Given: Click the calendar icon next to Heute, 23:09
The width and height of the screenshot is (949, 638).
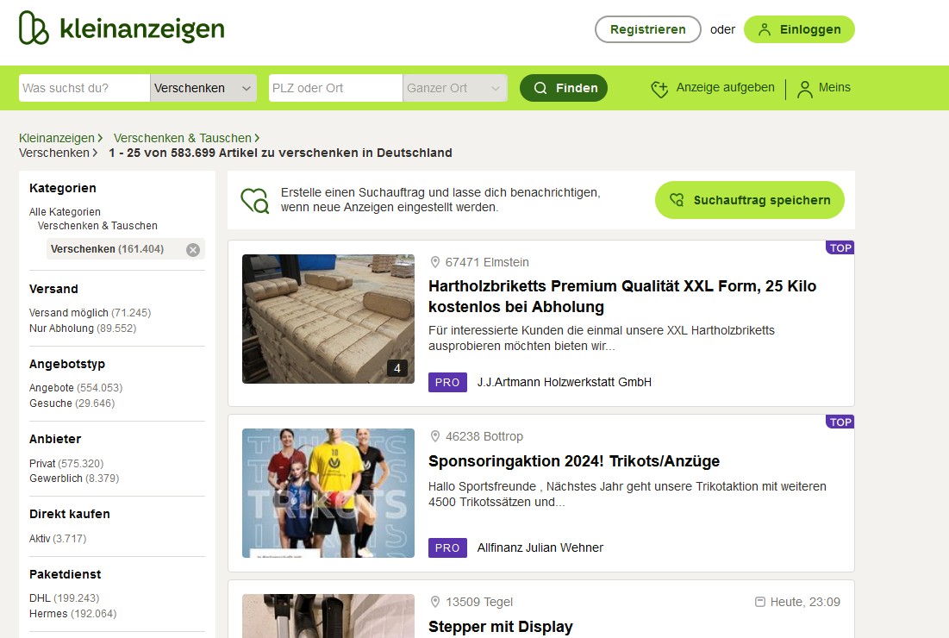Looking at the screenshot, I should pyautogui.click(x=760, y=602).
